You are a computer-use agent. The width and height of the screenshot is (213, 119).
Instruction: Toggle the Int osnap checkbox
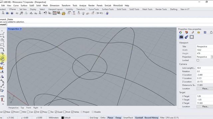35,112
